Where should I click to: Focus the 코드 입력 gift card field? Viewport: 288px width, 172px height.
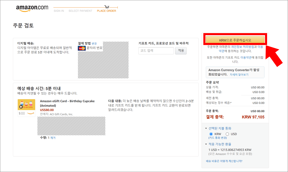156,51
